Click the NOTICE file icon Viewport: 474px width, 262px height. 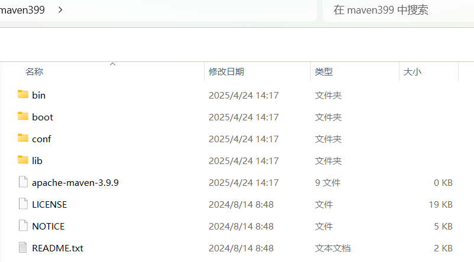[23, 225]
